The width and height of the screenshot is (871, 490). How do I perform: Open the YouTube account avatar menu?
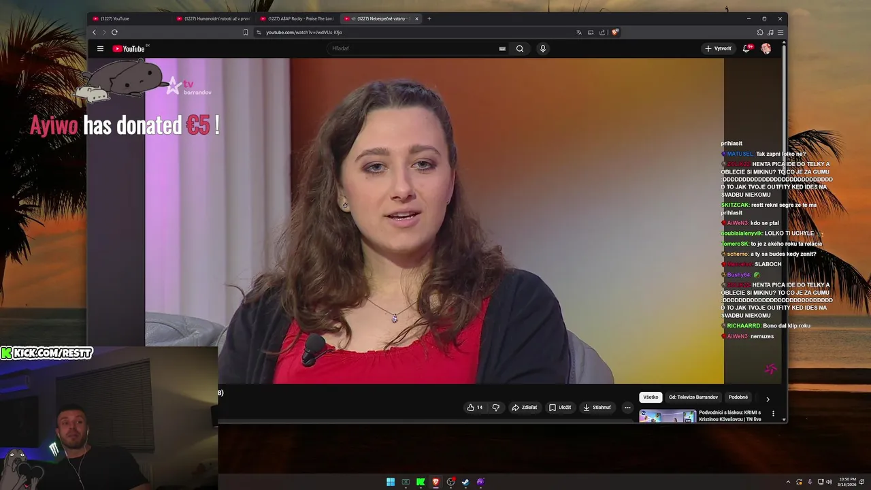[766, 48]
